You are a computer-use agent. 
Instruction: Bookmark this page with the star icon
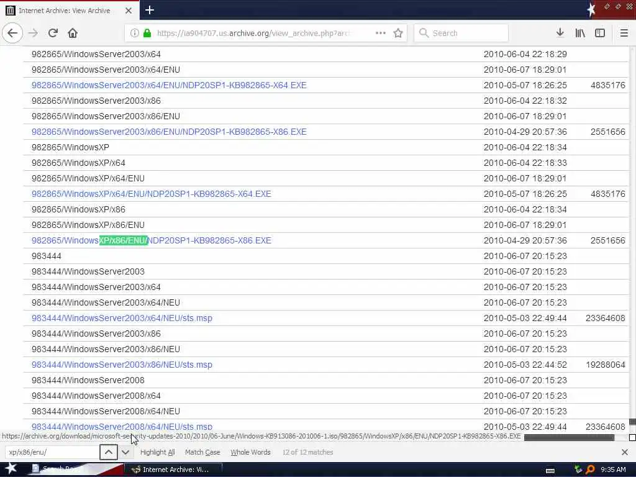[x=398, y=33]
